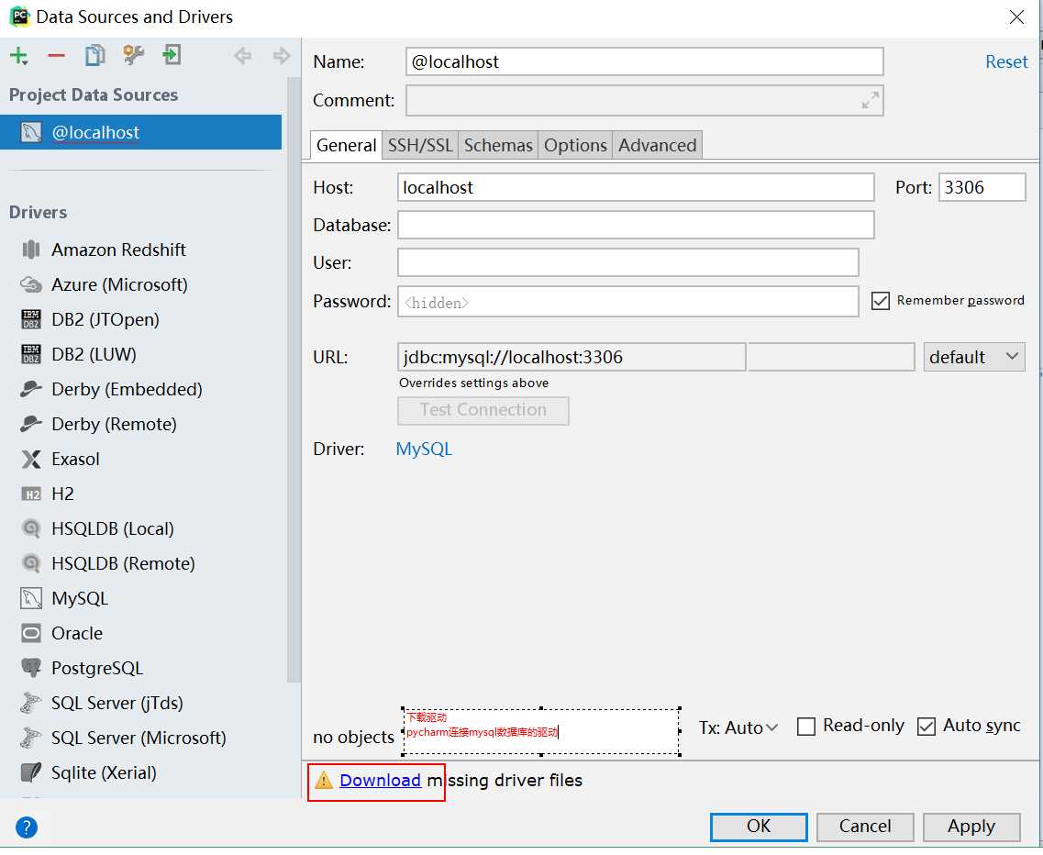Open the Options tab
The image size is (1043, 855).
pyautogui.click(x=575, y=146)
